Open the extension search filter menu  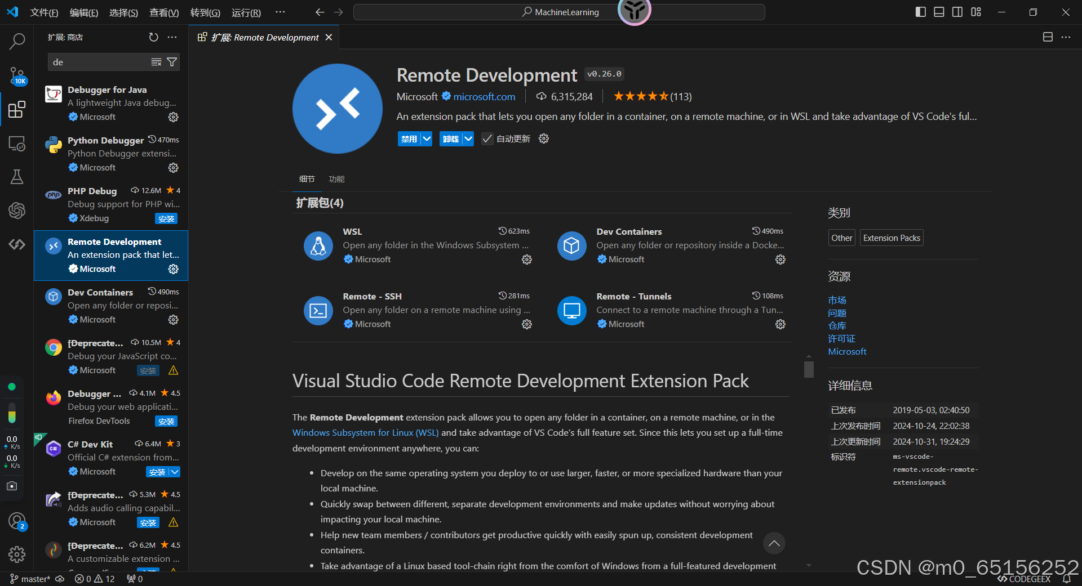pos(172,62)
